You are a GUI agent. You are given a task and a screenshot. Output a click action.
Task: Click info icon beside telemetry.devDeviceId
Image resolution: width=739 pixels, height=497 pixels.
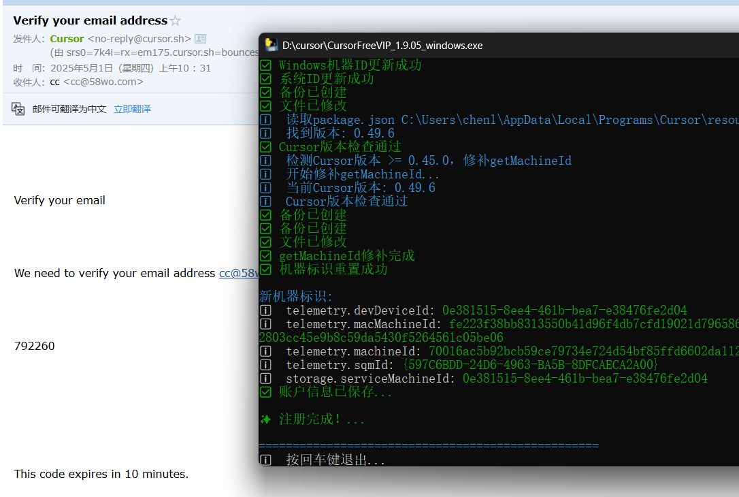[x=266, y=310]
